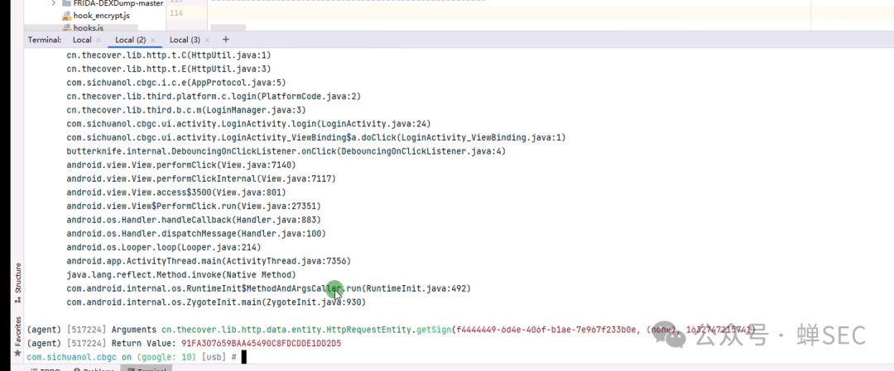Open hook_encrypt.js in the project tree
Screen dimensions: 894x371
coord(101,16)
